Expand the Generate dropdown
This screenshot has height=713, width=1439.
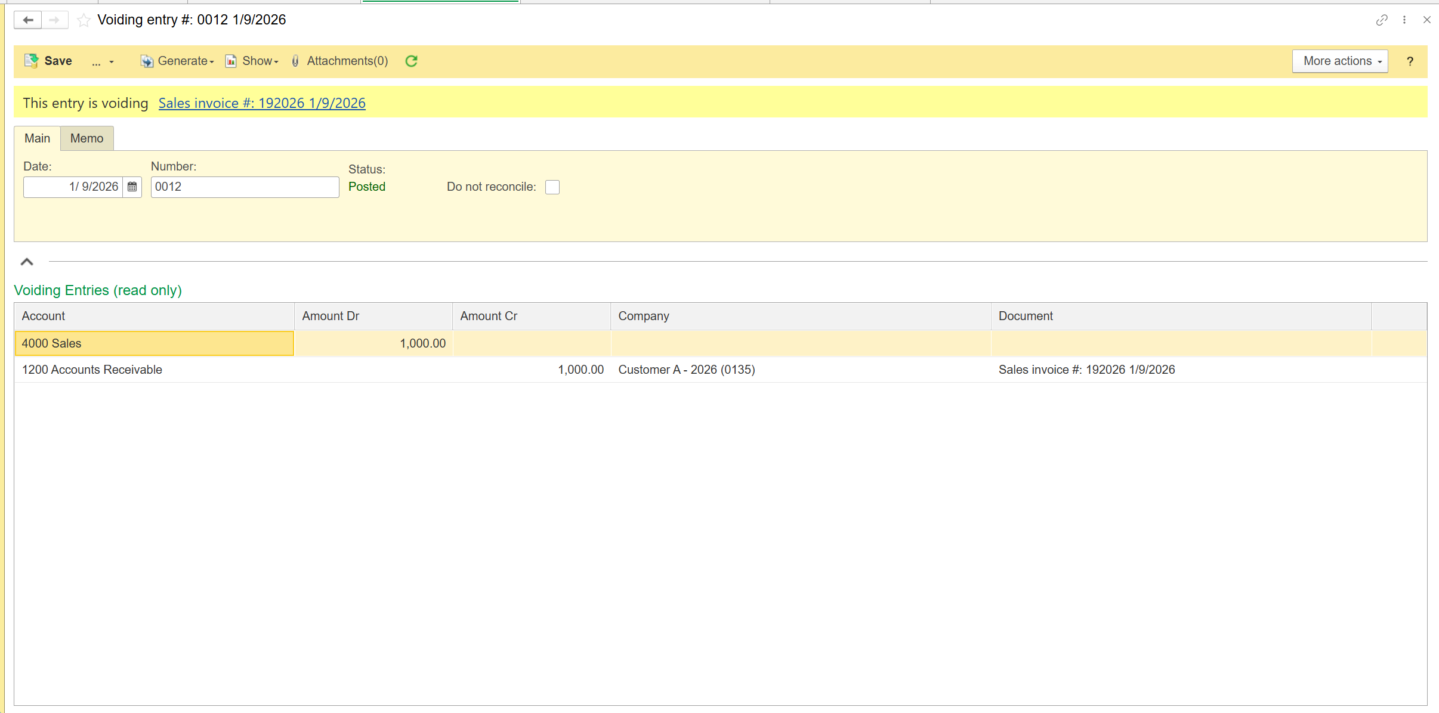[x=177, y=61]
